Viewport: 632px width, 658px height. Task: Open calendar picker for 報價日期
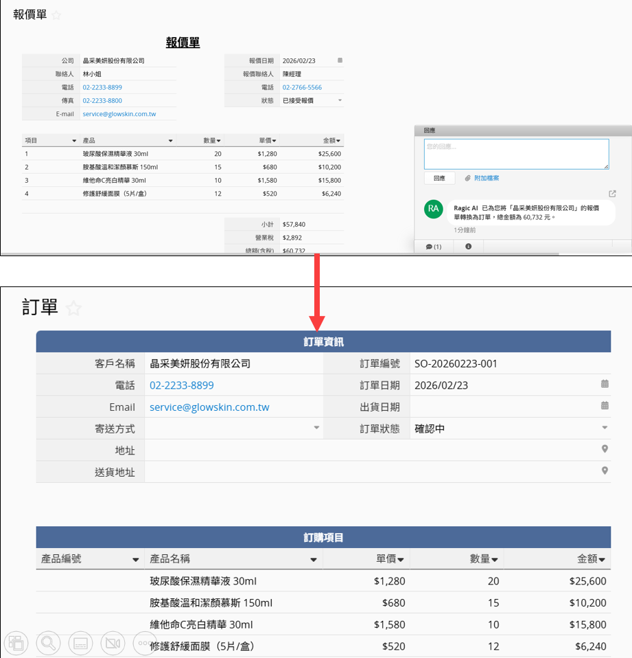pyautogui.click(x=340, y=60)
